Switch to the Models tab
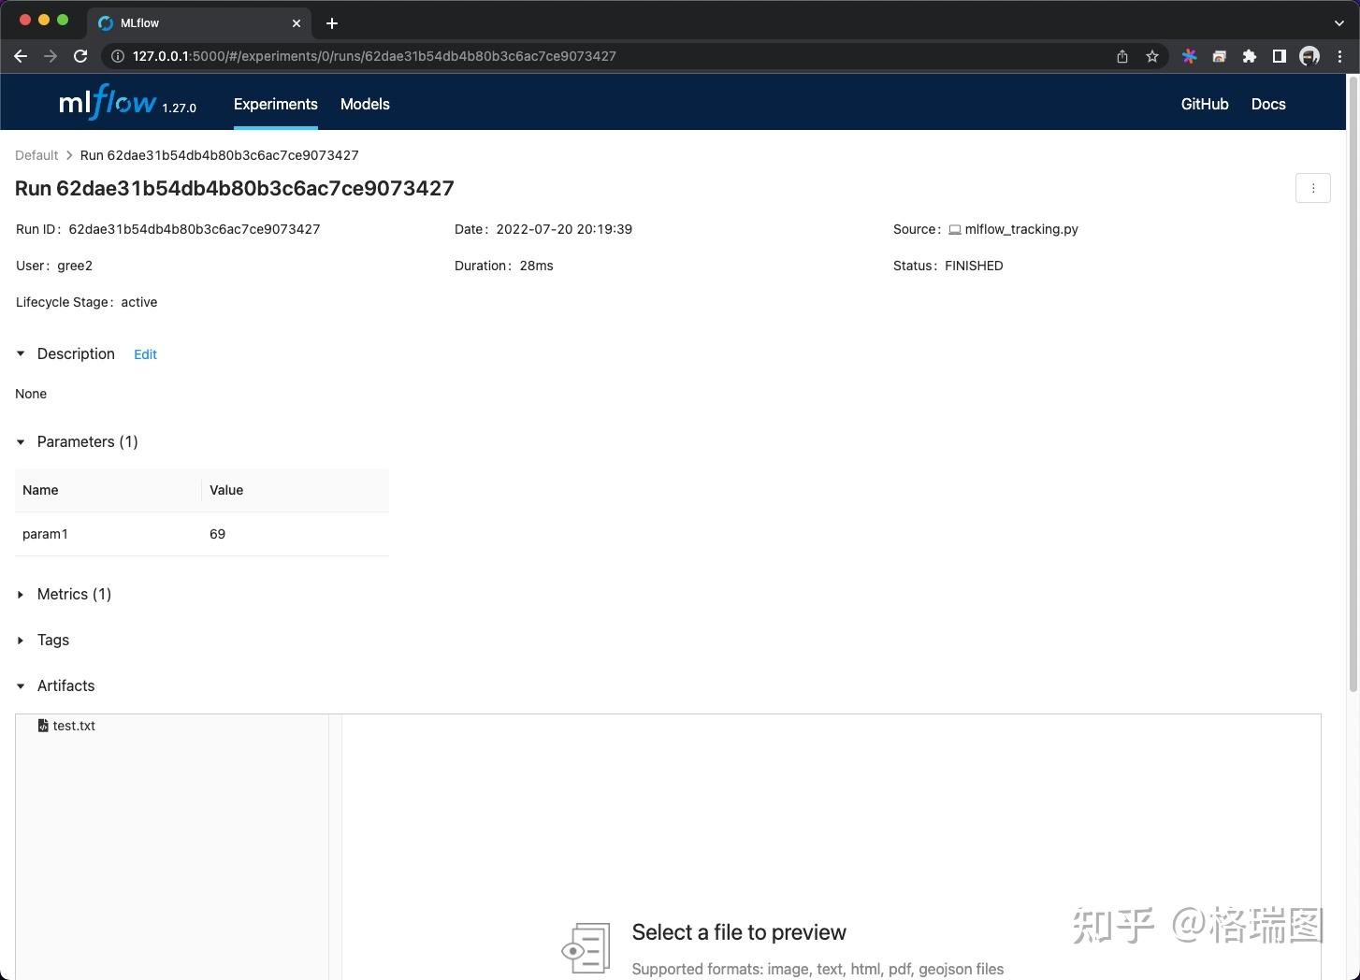 [x=365, y=105]
